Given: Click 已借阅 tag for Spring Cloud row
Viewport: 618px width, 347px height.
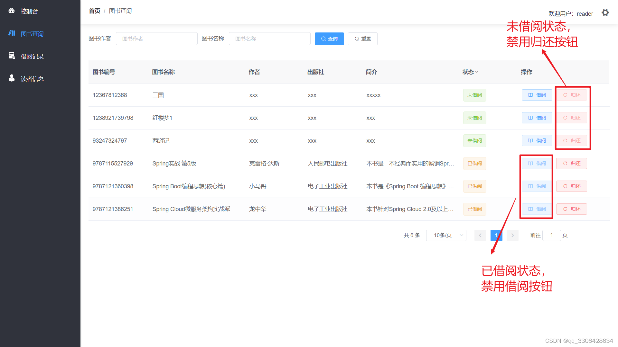Looking at the screenshot, I should [474, 209].
